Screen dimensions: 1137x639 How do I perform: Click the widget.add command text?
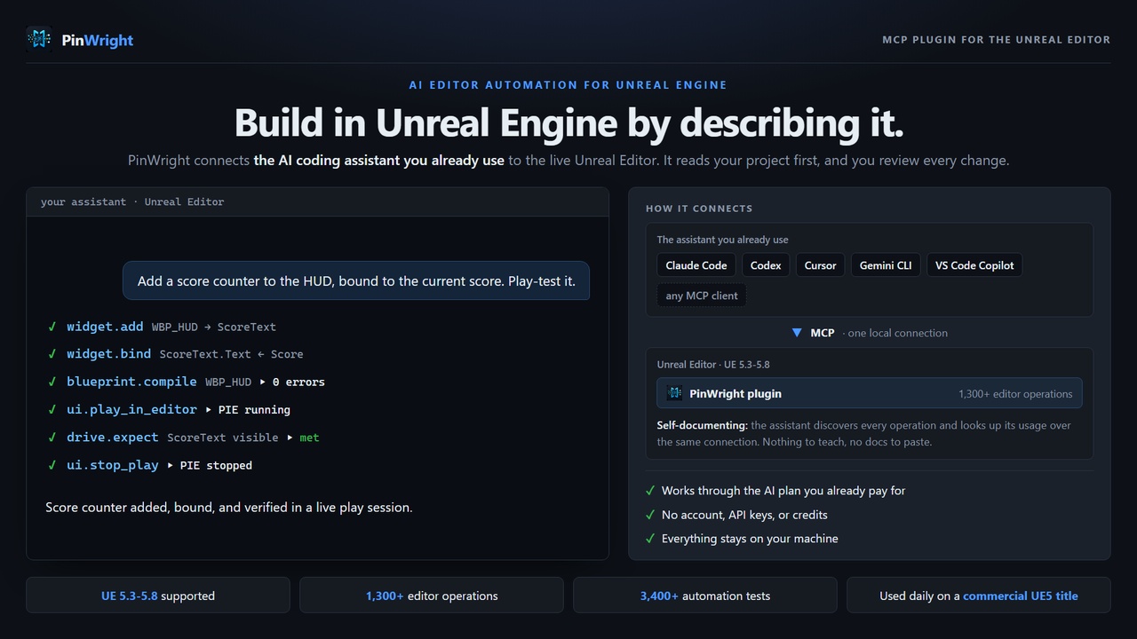(105, 327)
